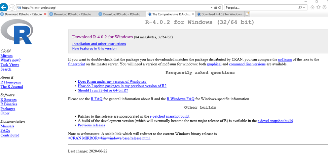The height and width of the screenshot is (161, 328).
Task: Open the home page icon
Action: [312, 7]
